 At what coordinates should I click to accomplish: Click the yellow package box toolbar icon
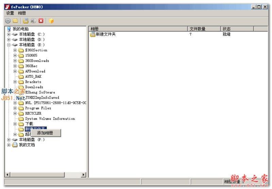click(51, 21)
